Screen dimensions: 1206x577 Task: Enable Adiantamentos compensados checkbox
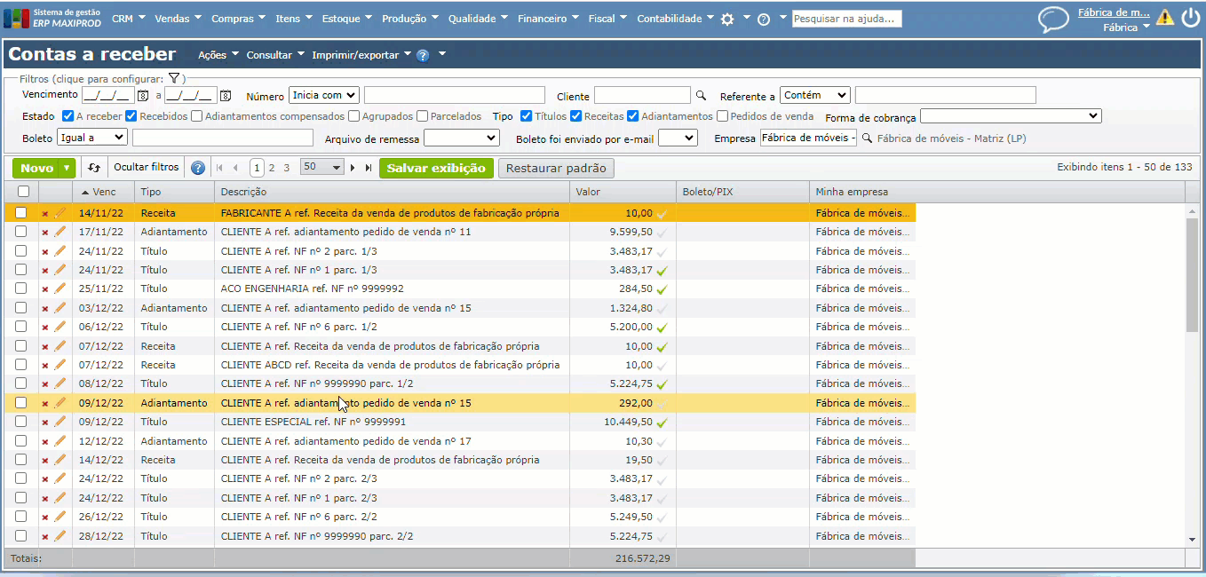(196, 116)
